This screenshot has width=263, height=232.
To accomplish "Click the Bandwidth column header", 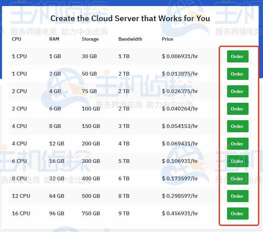I will (130, 39).
